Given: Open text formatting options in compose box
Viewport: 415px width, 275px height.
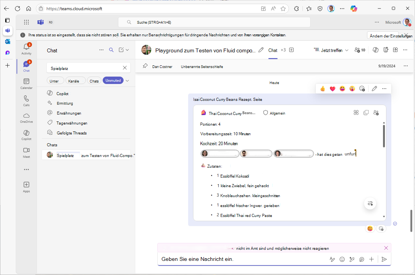Looking at the screenshot, I should [x=332, y=259].
